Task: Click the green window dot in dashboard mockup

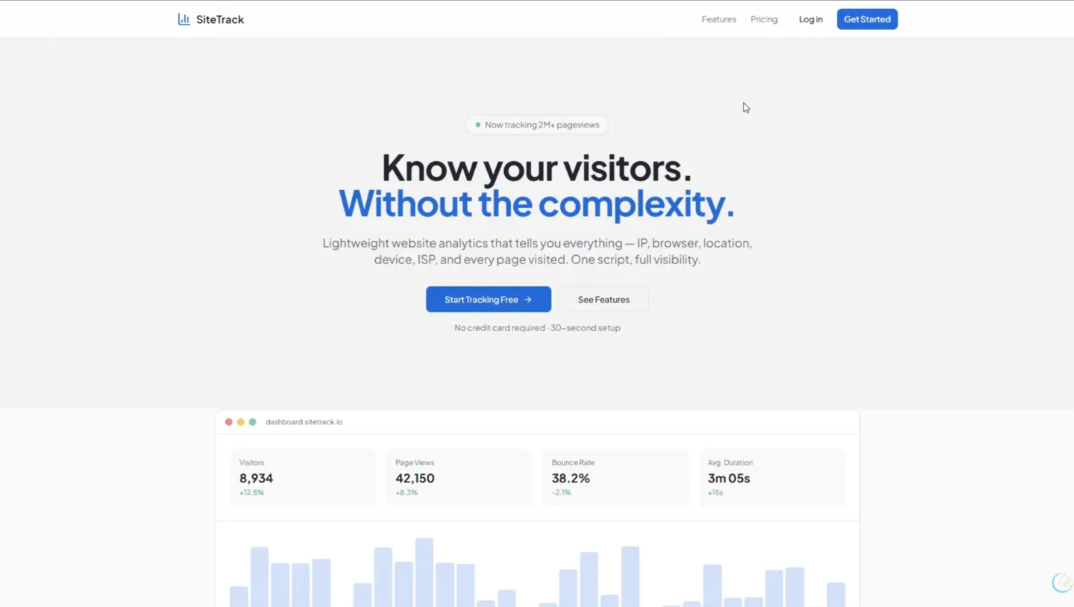Action: pyautogui.click(x=252, y=422)
